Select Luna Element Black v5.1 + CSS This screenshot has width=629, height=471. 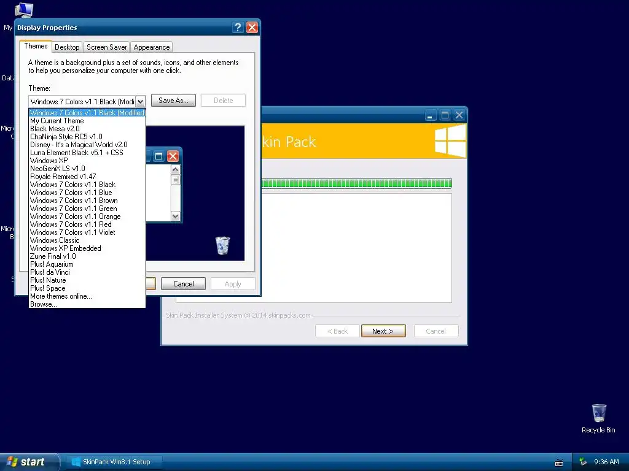(87, 153)
